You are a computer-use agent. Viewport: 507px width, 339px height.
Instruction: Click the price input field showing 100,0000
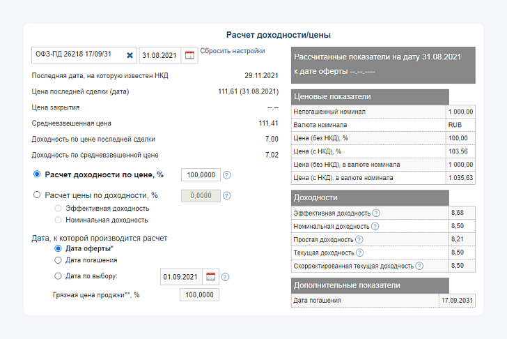pos(201,175)
